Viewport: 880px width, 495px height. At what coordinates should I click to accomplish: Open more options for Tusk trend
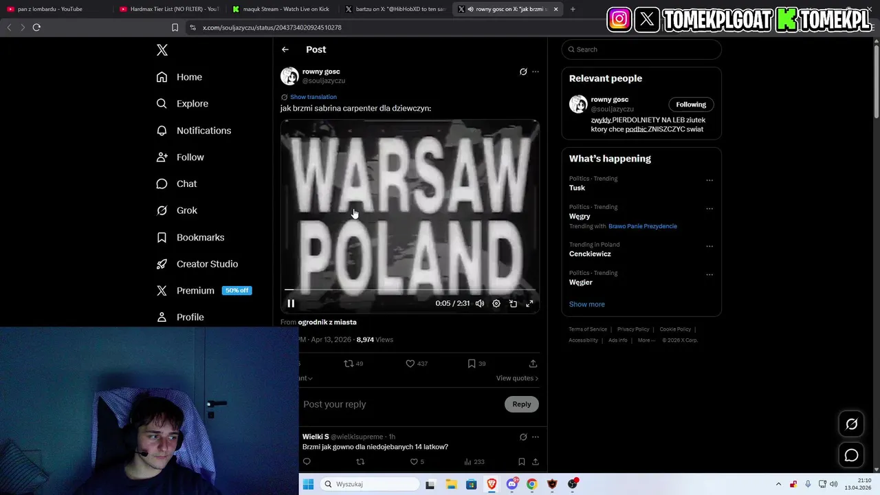click(x=709, y=180)
